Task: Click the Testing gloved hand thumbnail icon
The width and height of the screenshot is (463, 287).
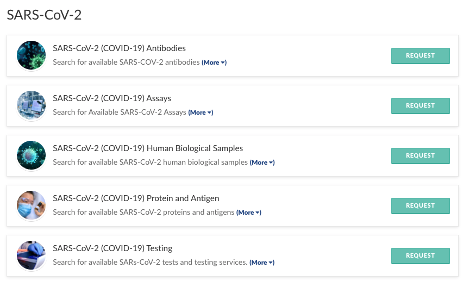Action: pos(31,255)
